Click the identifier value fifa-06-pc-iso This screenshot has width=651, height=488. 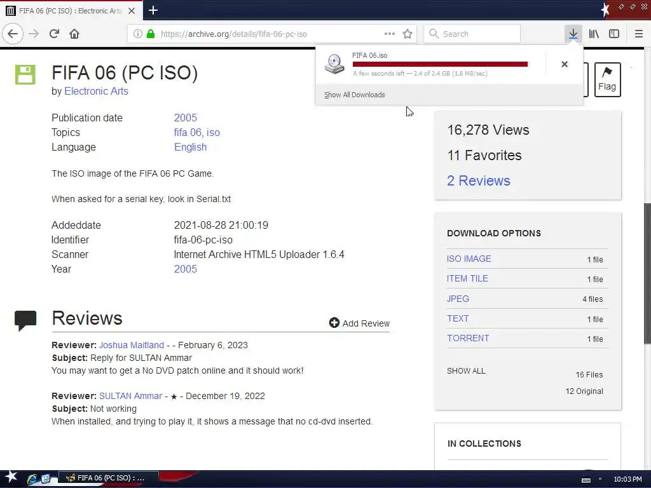pyautogui.click(x=203, y=240)
